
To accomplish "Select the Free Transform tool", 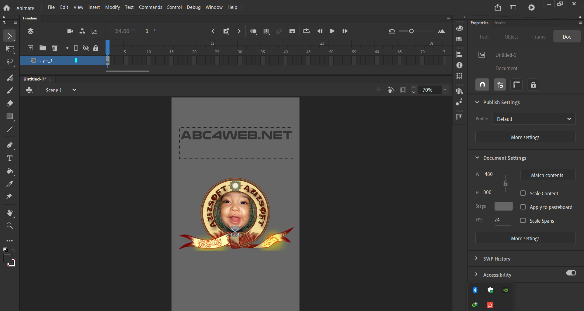I will [10, 49].
